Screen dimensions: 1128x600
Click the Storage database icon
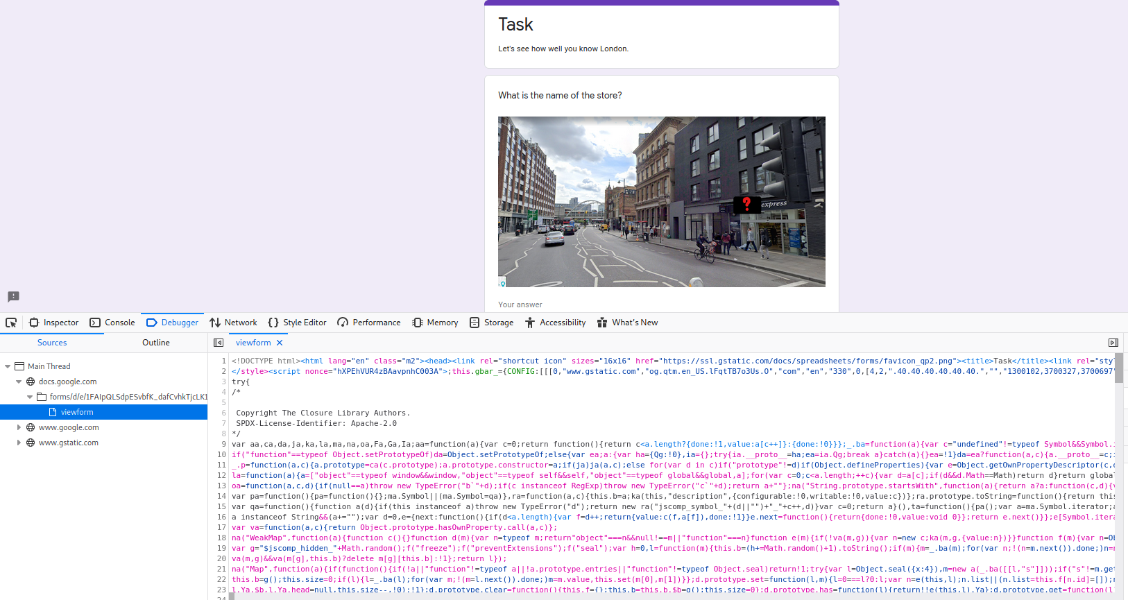[475, 323]
